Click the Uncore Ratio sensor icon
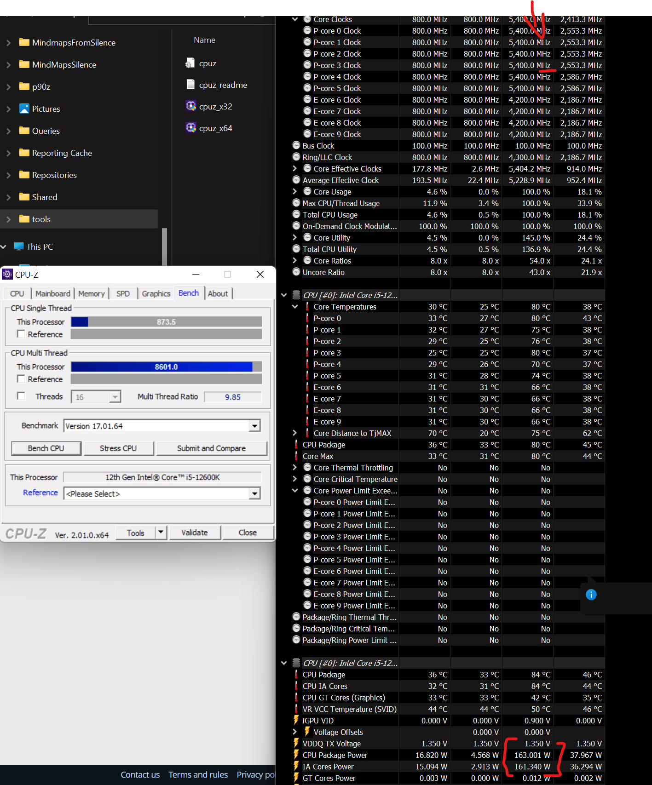Screen dimensions: 652x785 coord(297,272)
